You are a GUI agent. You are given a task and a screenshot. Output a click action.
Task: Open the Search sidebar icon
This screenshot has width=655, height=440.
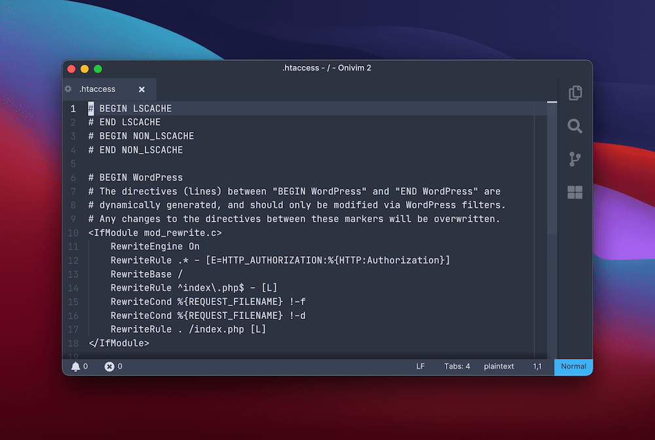click(575, 126)
